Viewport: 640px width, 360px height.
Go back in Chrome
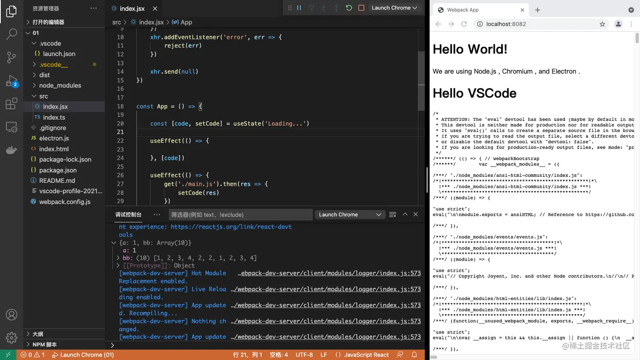pos(439,24)
